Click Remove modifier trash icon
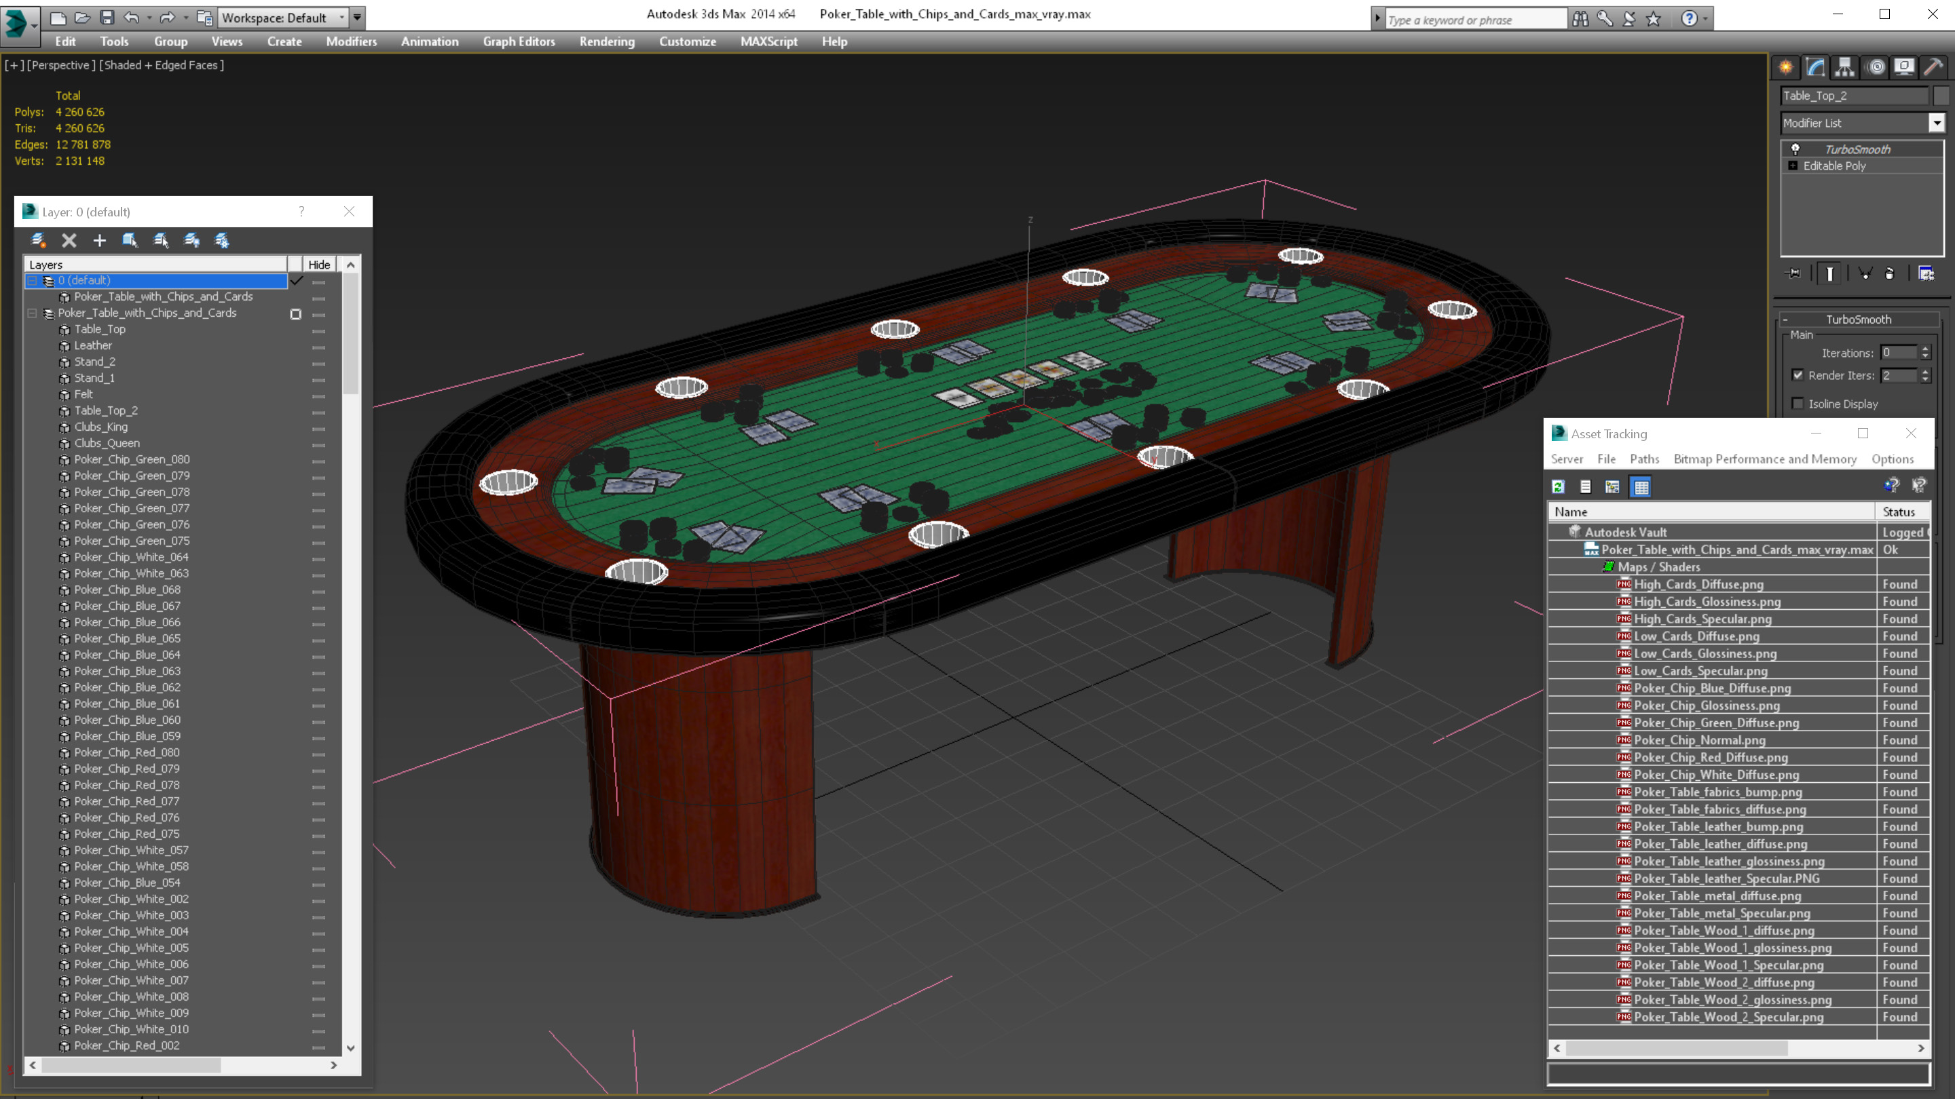This screenshot has width=1955, height=1099. [x=1890, y=274]
